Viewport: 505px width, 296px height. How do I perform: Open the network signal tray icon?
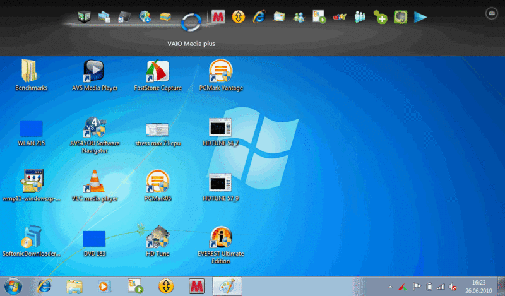(441, 287)
